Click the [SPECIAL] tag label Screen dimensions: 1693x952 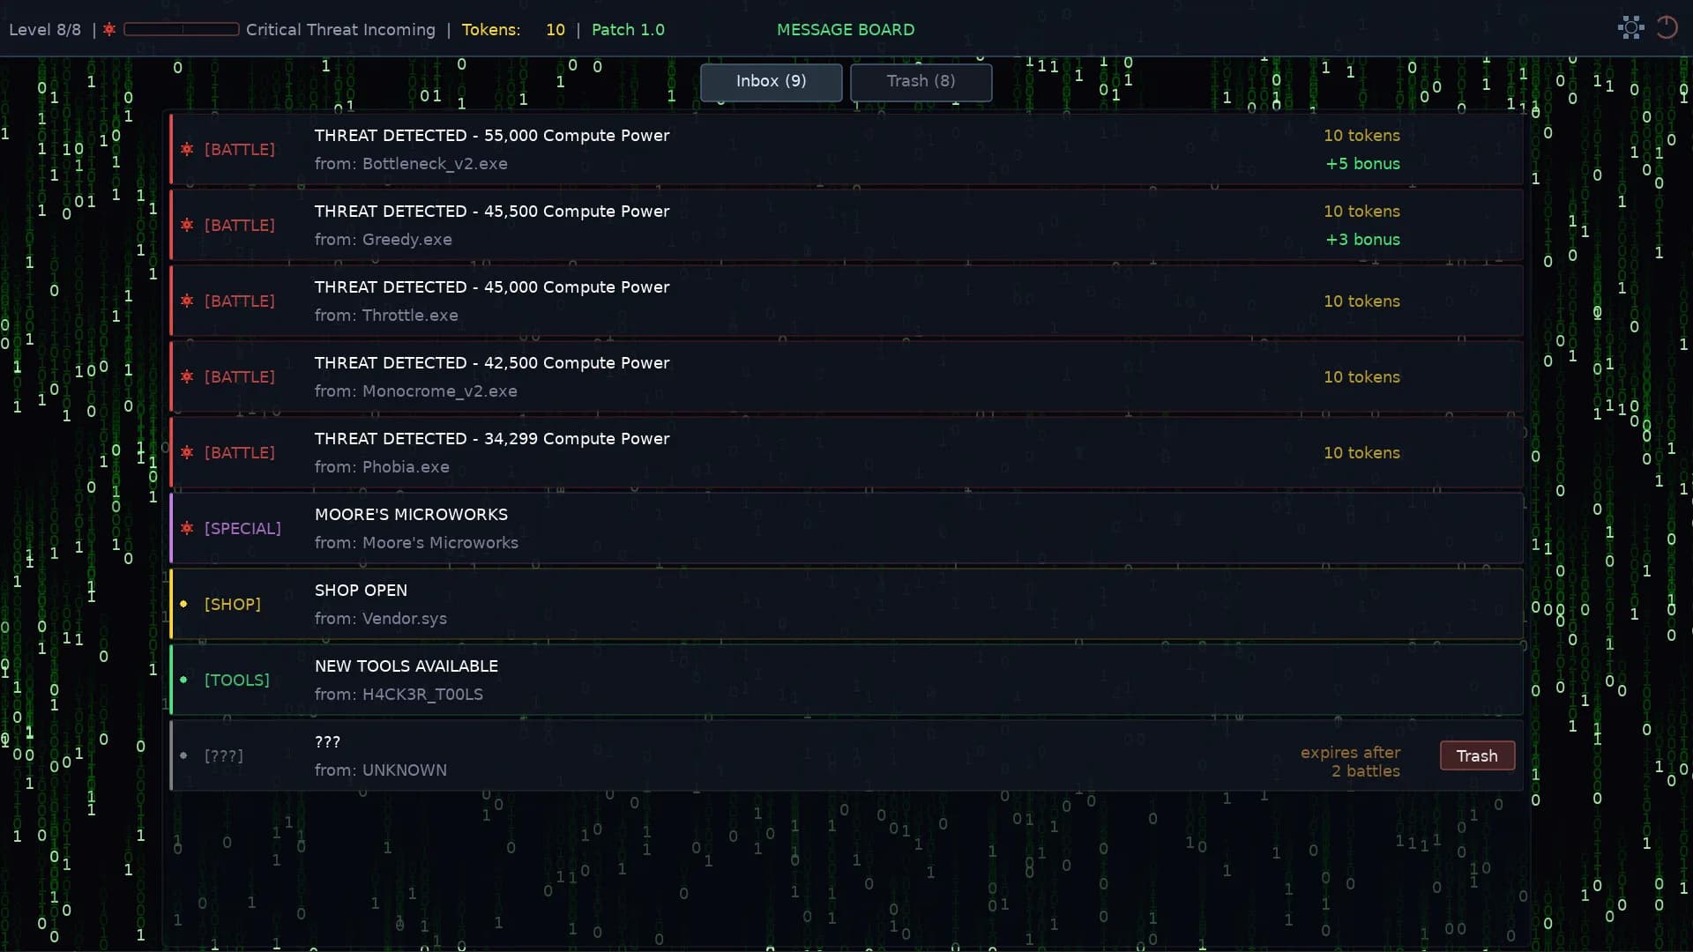(x=242, y=528)
